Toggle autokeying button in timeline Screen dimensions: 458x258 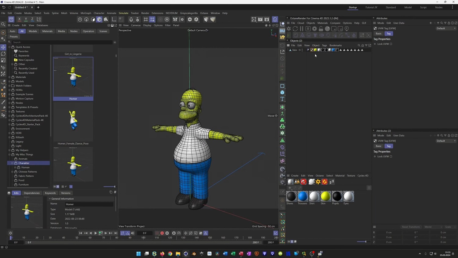pos(162,233)
